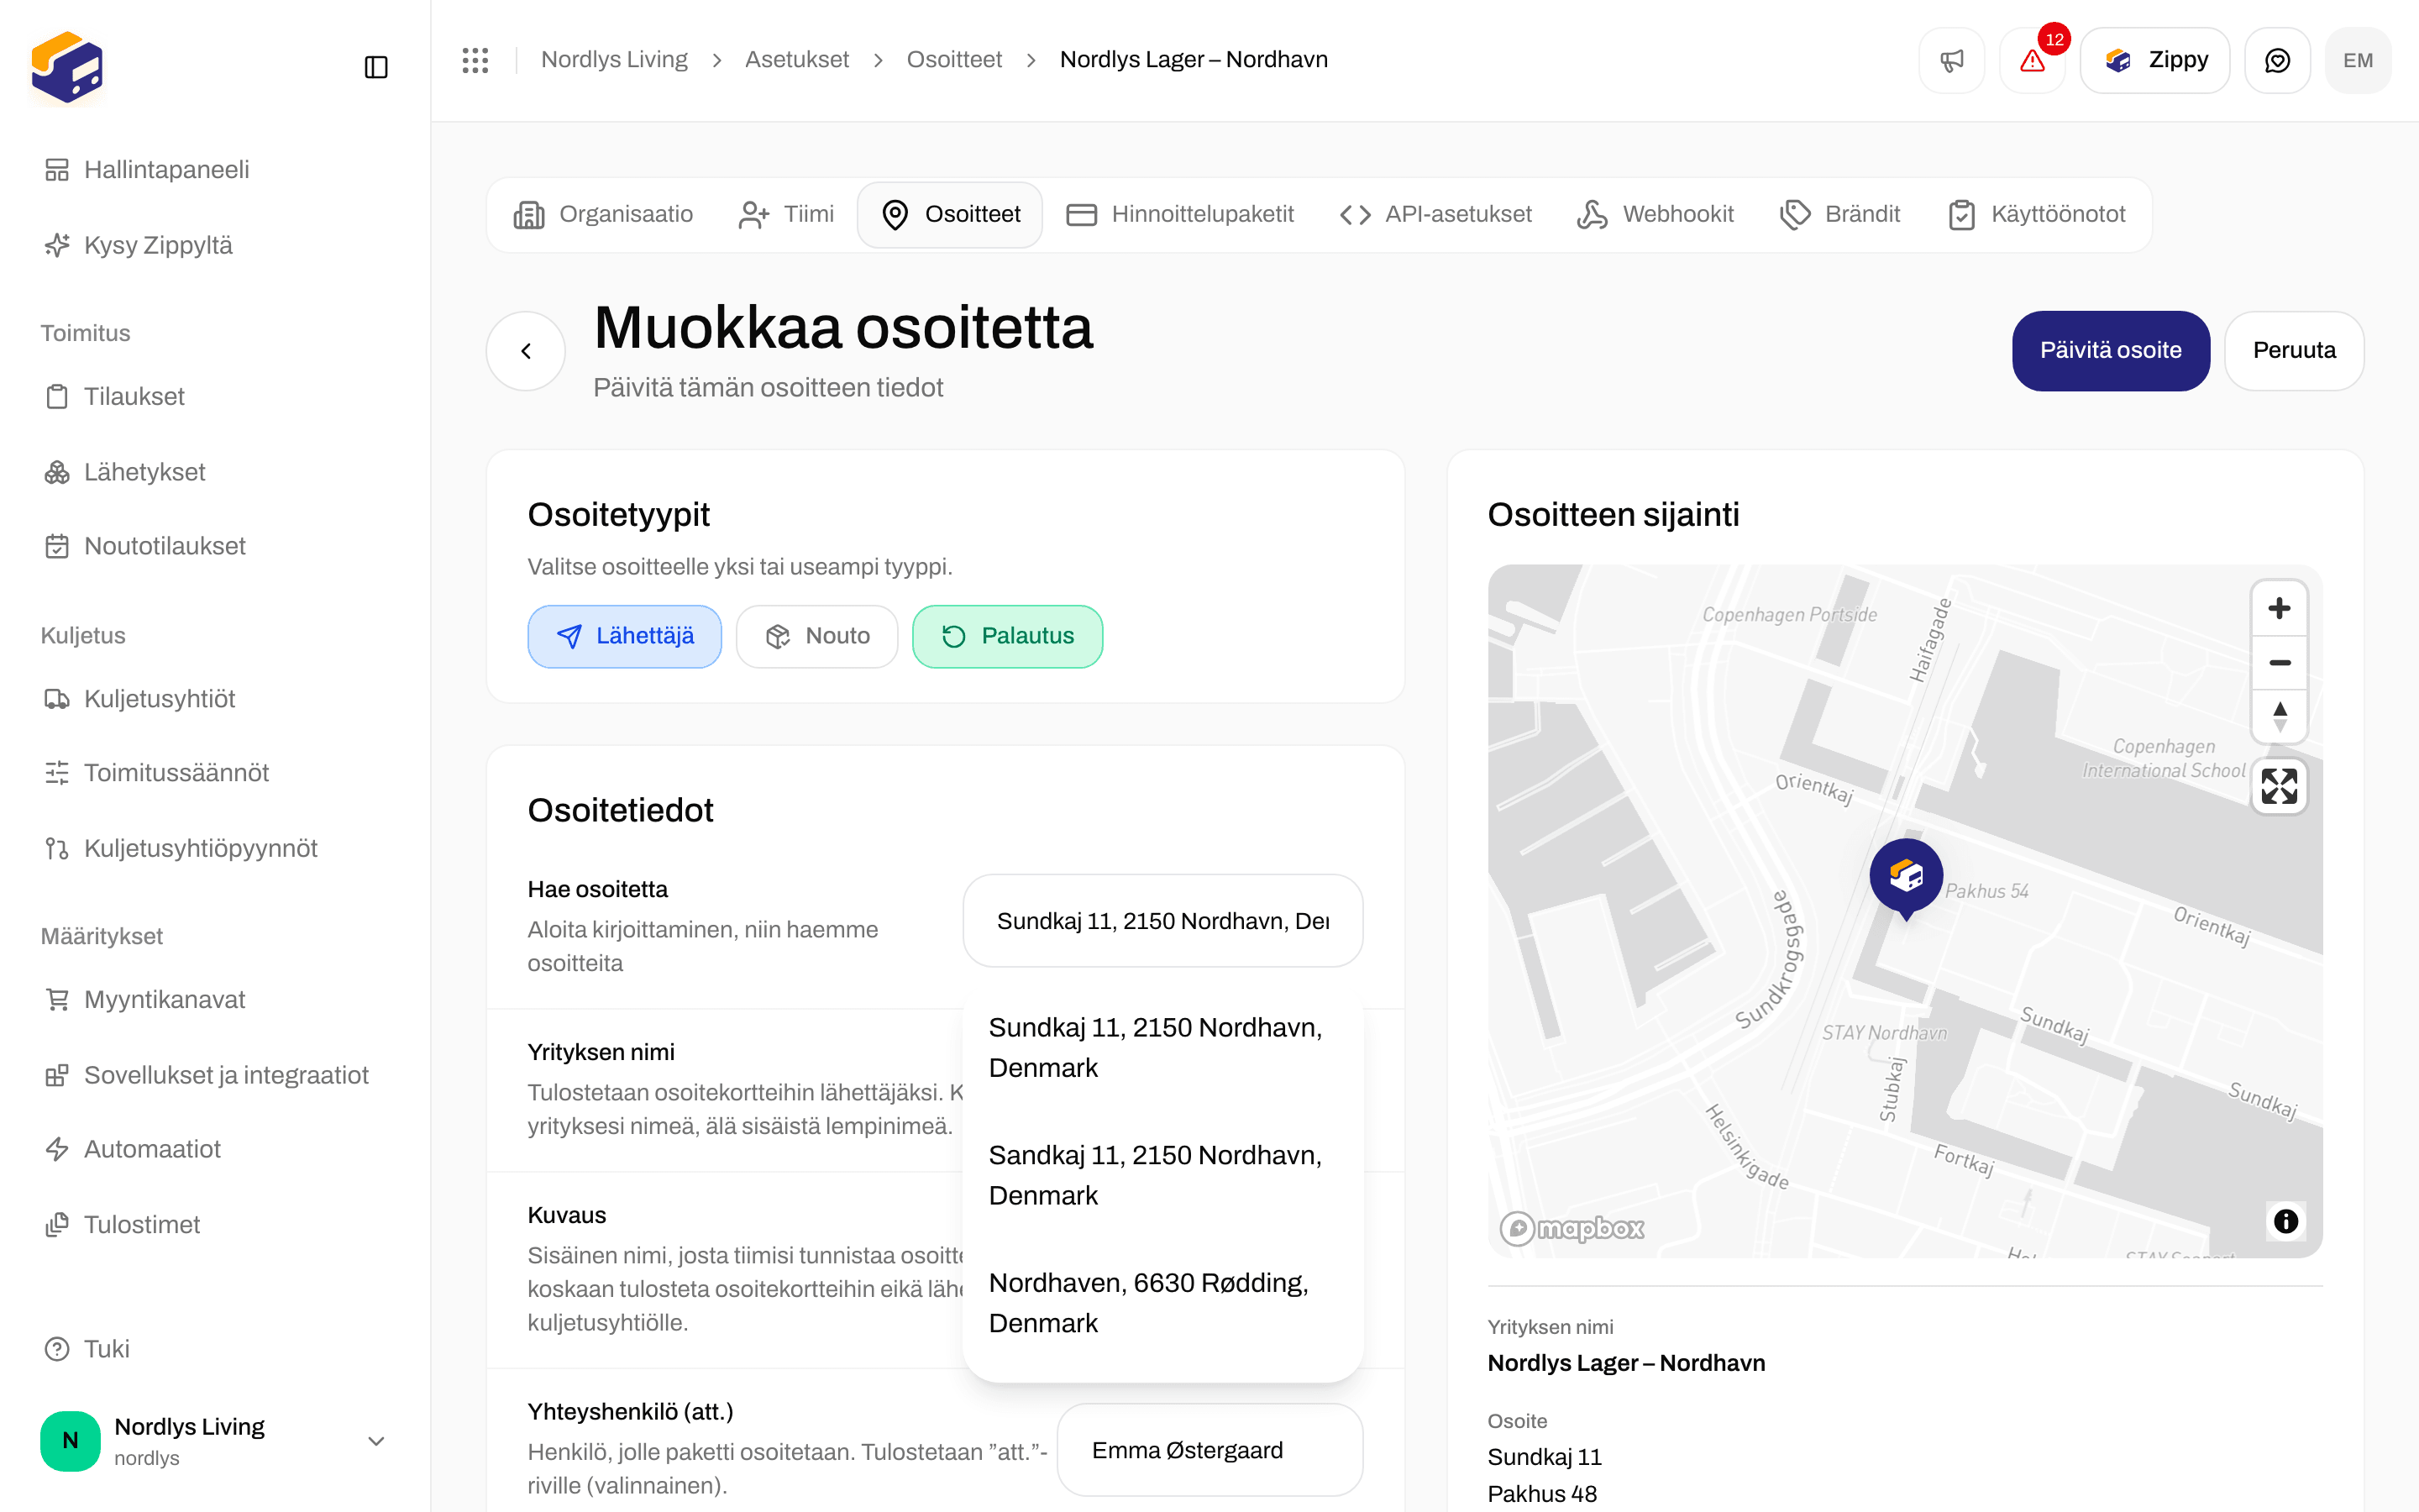Viewport: 2419px width, 1512px height.
Task: Open alerts with 12 notifications
Action: (2032, 60)
